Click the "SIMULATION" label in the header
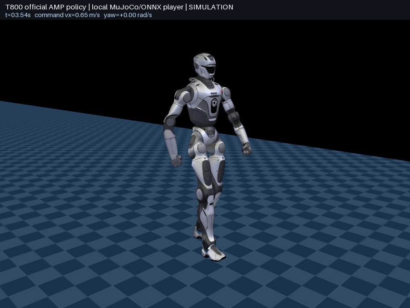Screen dimensions: 410x308 pos(211,7)
